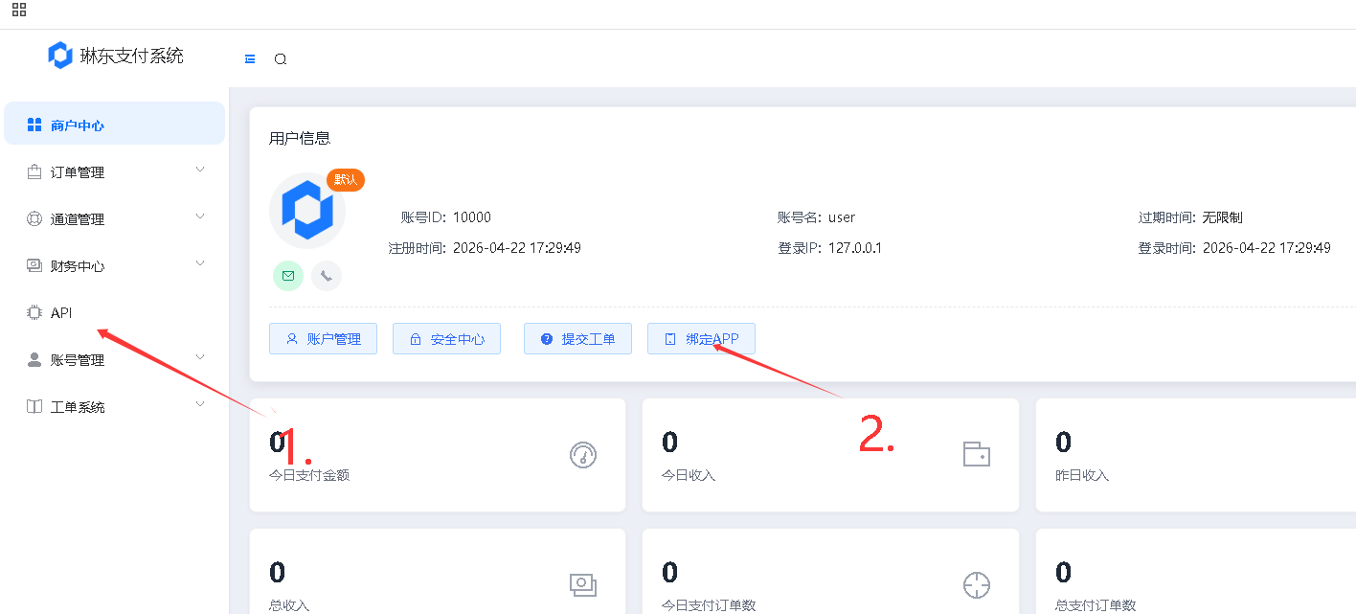Open the search using the magnifier icon
Image resolution: width=1356 pixels, height=614 pixels.
(280, 58)
